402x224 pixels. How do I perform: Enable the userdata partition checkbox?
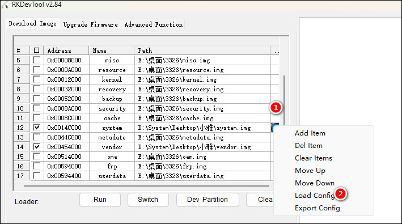[x=37, y=176]
